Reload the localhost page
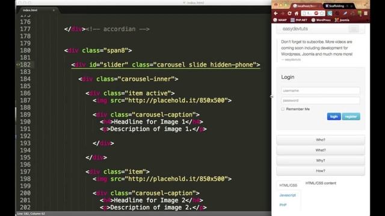Viewport: 385px width, 216px height. 289,13
